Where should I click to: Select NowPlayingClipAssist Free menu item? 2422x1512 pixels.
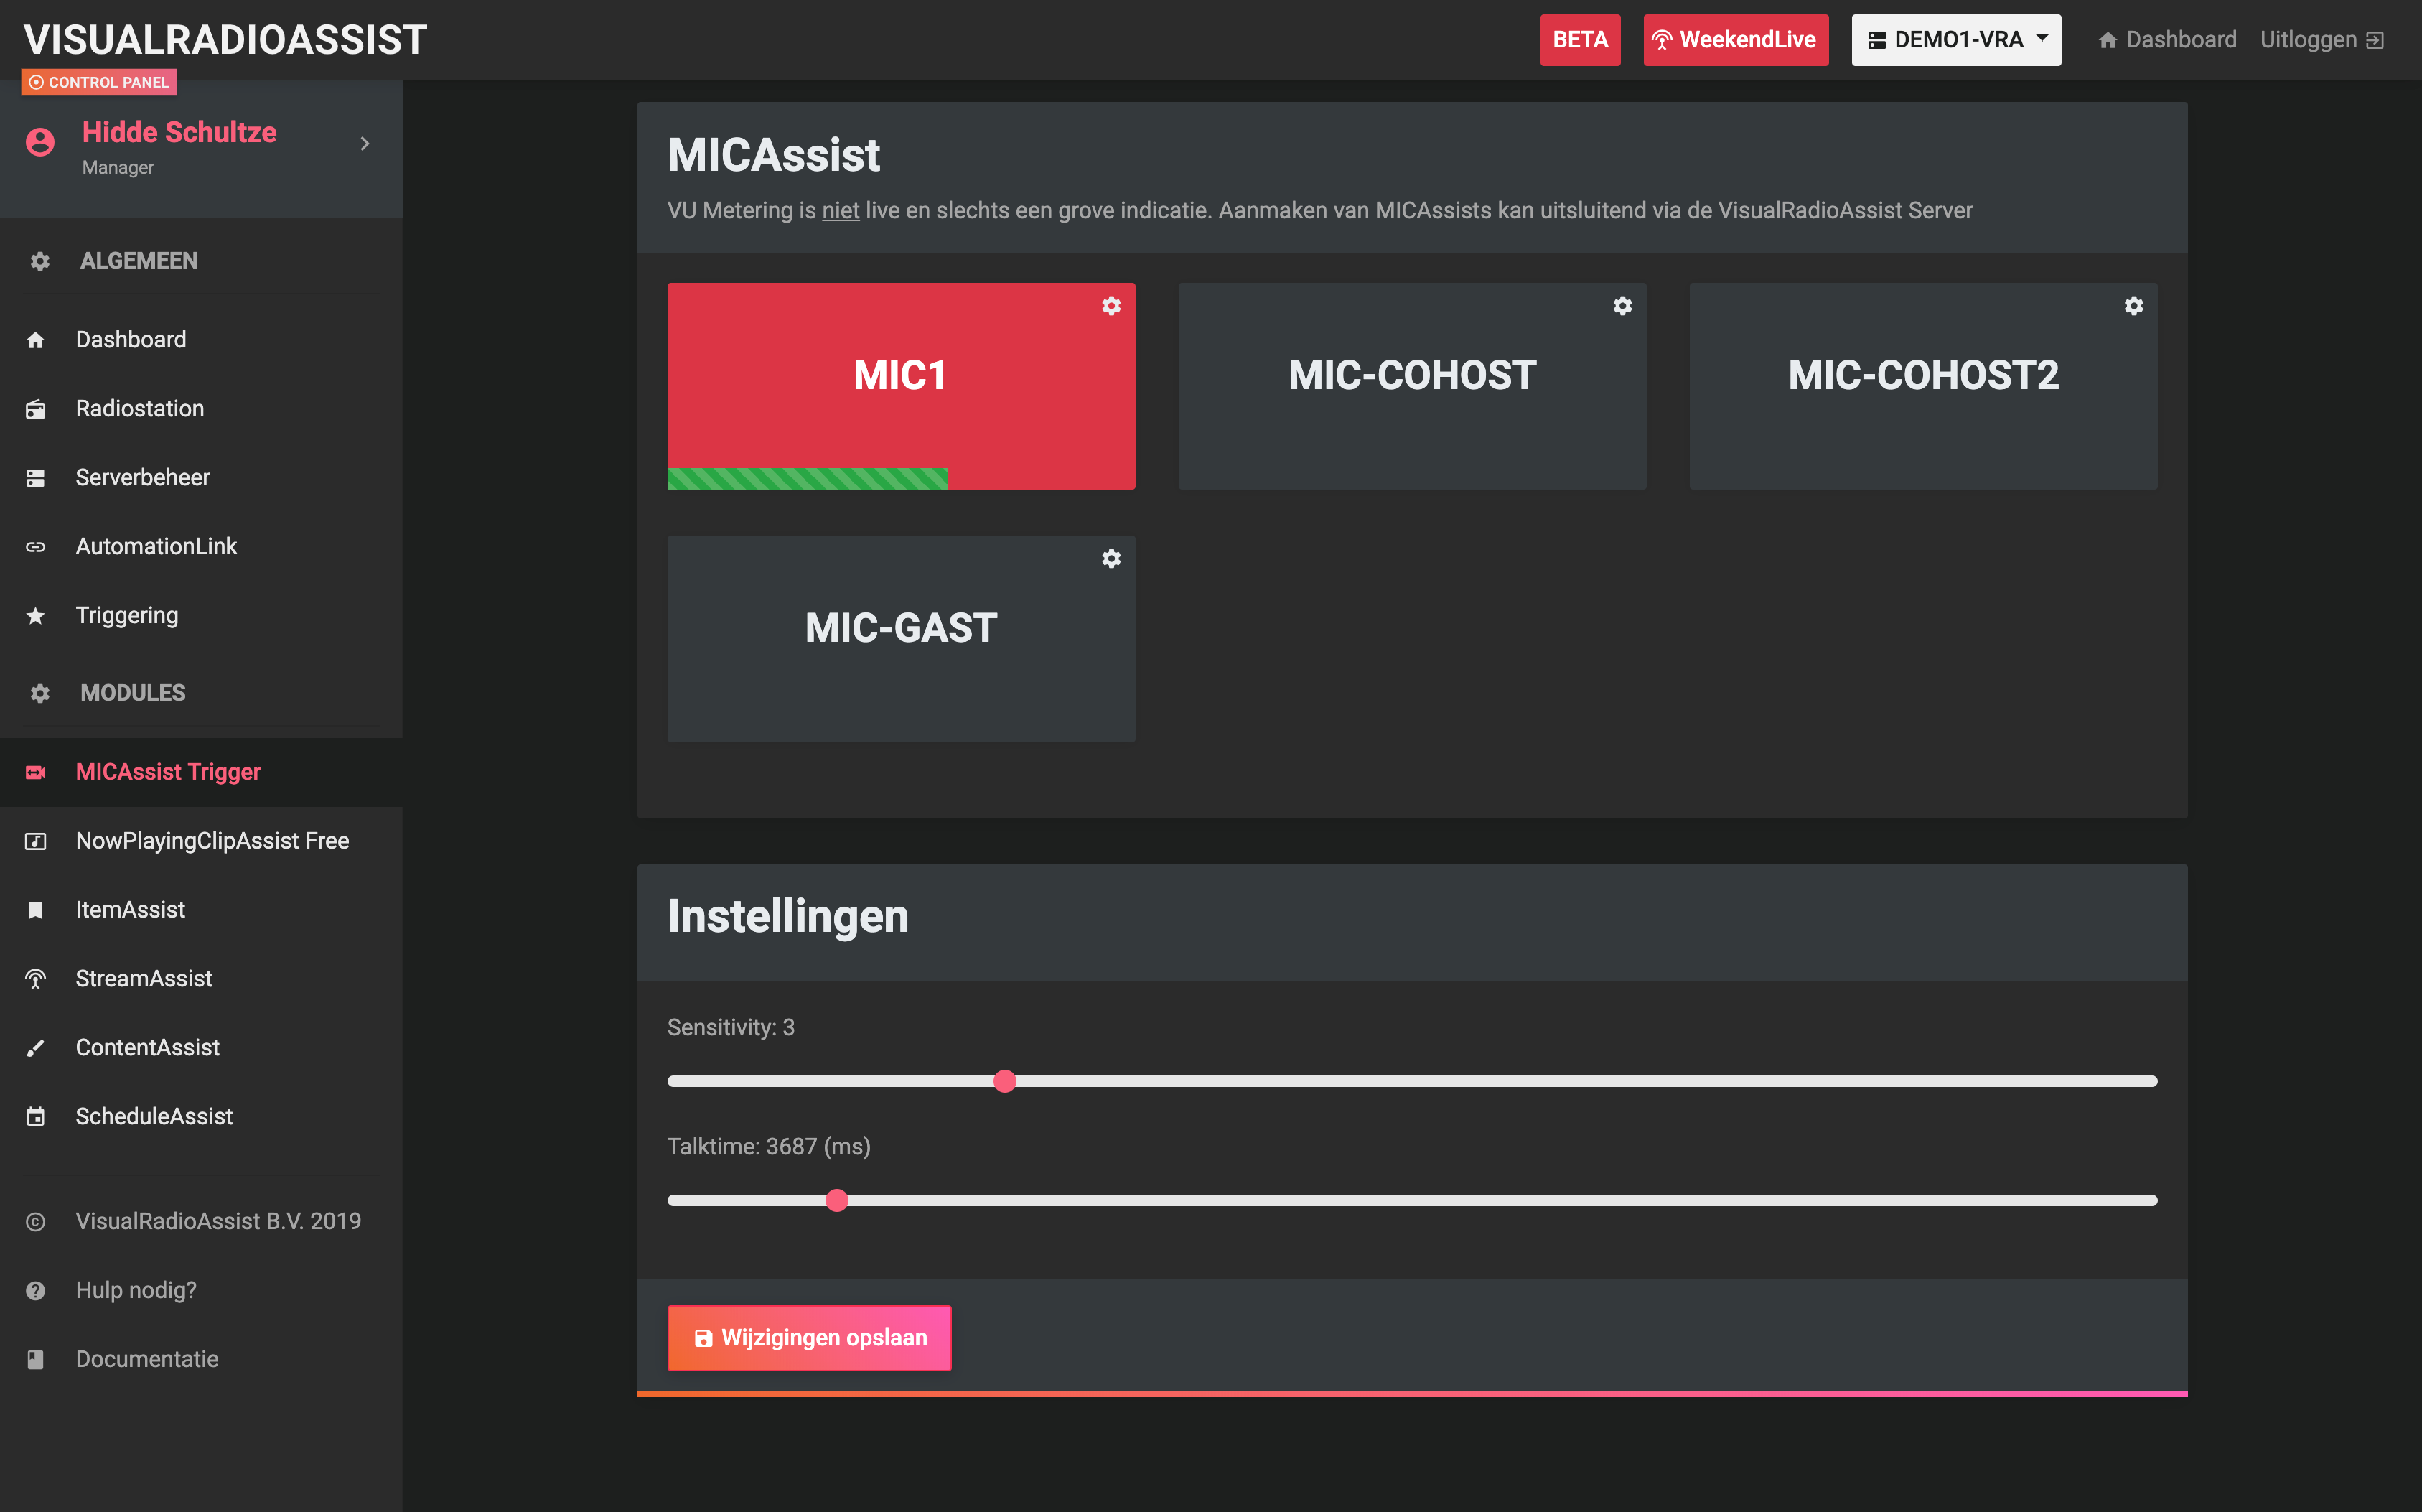pyautogui.click(x=212, y=841)
